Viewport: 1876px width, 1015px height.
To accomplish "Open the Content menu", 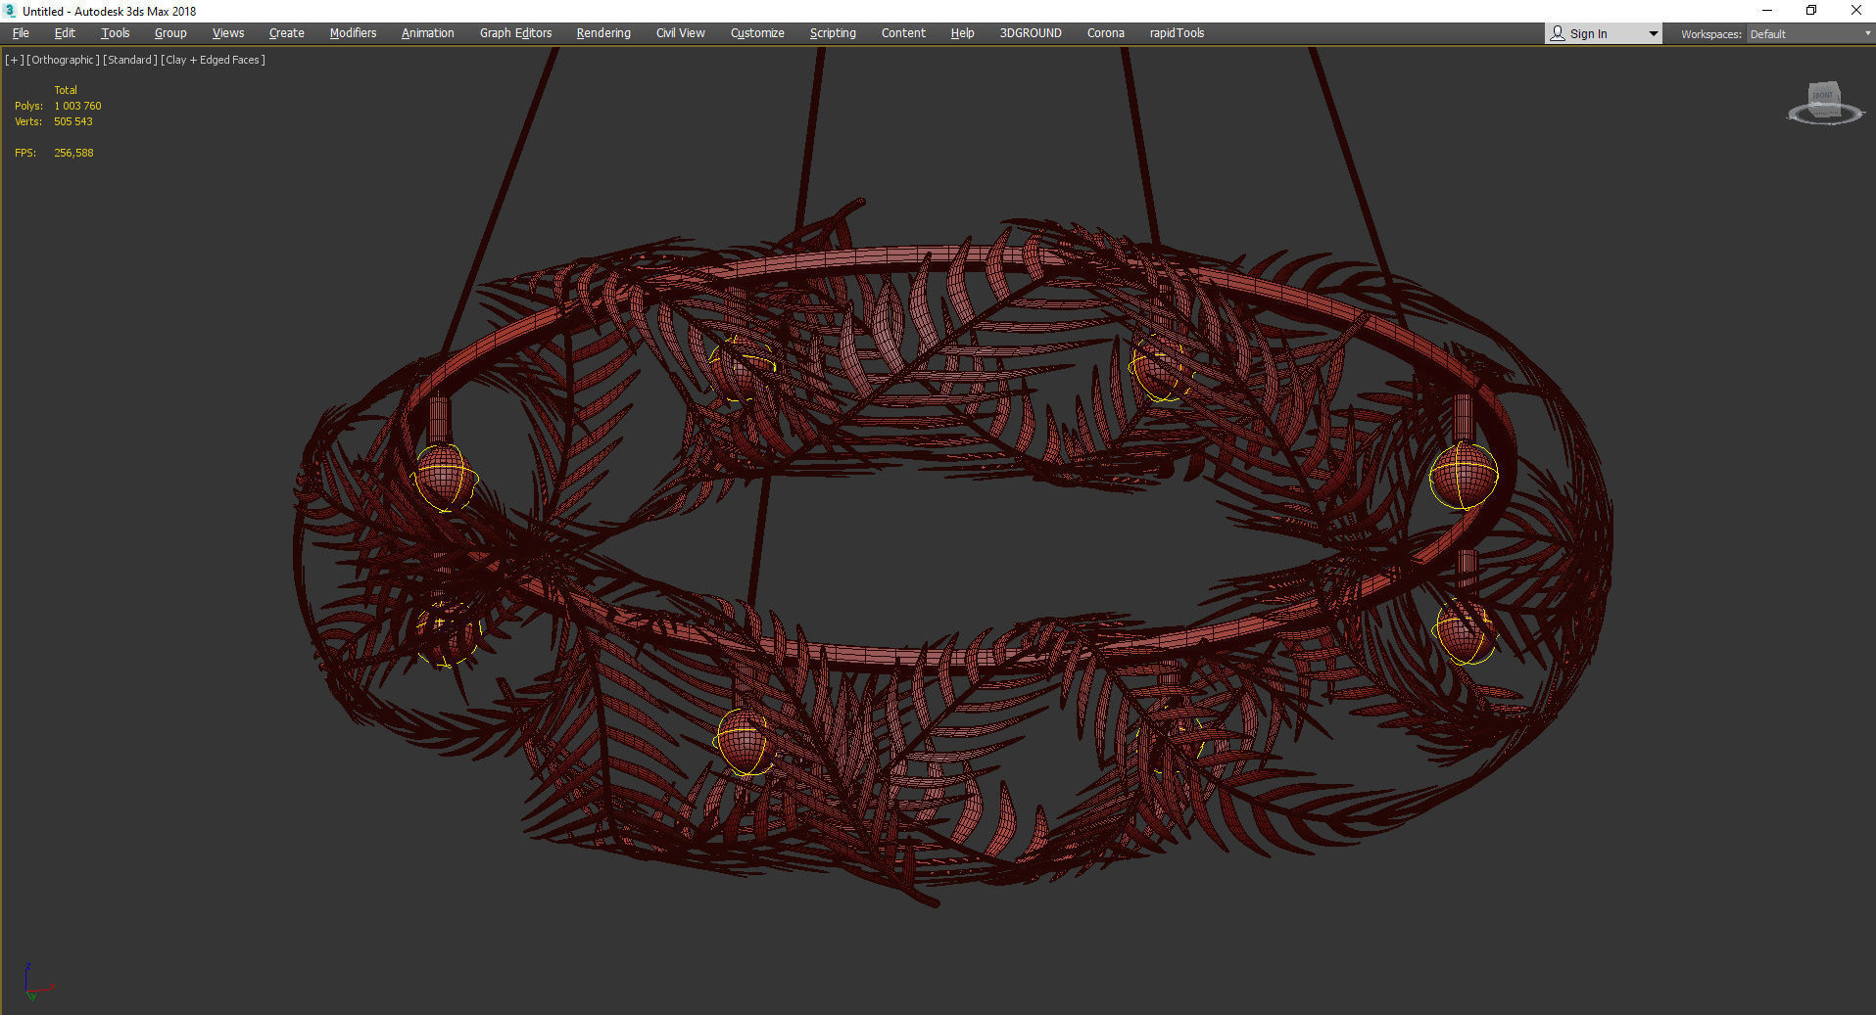I will click(x=903, y=33).
